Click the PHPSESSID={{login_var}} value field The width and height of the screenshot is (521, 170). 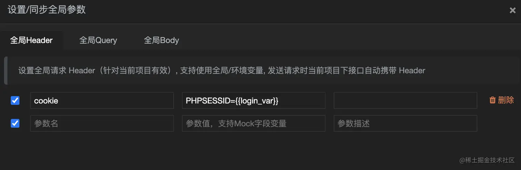tap(254, 100)
